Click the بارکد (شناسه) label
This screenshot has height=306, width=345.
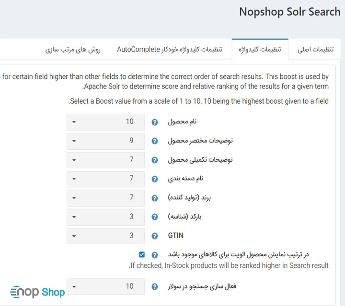[x=184, y=217]
